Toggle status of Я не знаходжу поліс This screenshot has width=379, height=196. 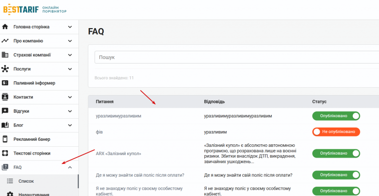tap(336, 191)
